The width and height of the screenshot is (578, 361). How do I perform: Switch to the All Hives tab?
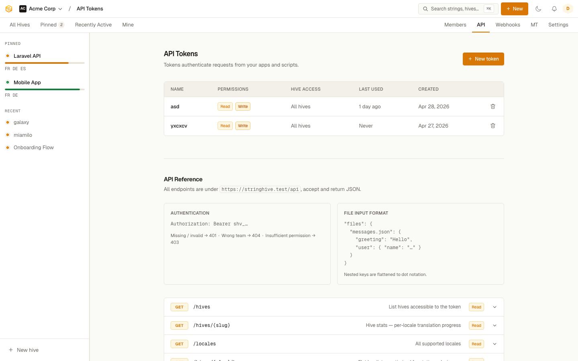(x=20, y=25)
